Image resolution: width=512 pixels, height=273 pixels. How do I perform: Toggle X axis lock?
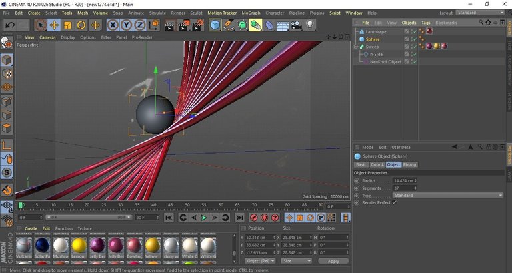pos(113,25)
